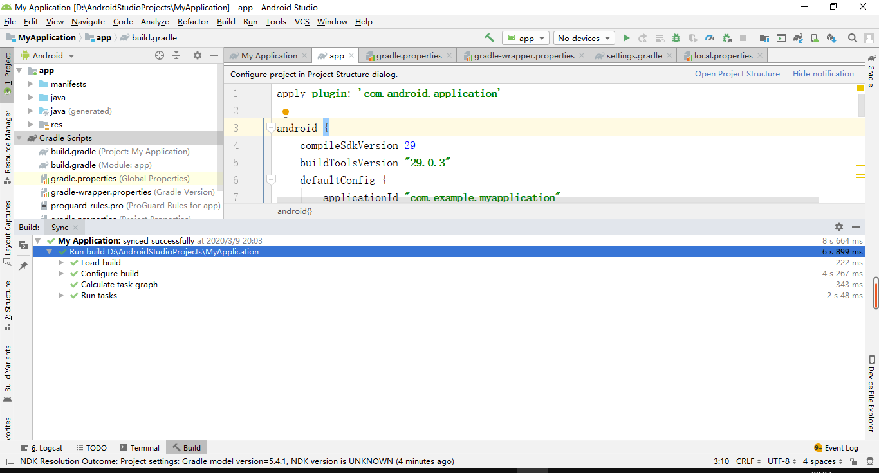Viewport: 879px width, 473px height.
Task: Close the gradle-wrapper.properties tab
Action: coord(582,55)
